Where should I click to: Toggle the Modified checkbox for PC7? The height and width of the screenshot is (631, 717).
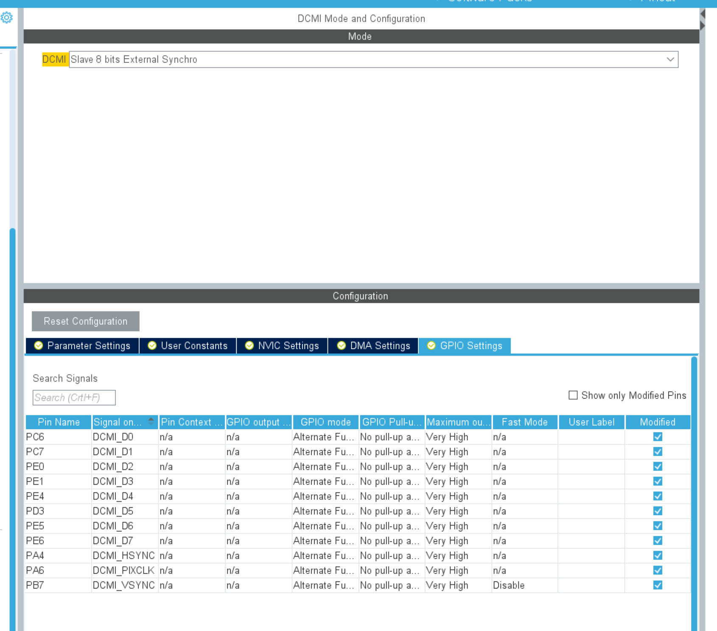[x=658, y=452]
